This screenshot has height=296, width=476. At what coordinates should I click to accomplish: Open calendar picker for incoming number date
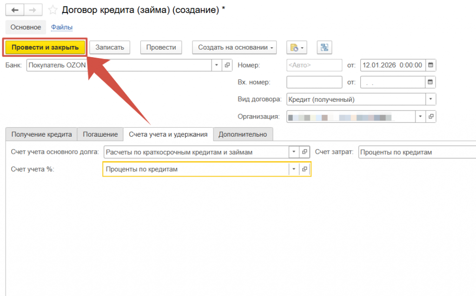[x=430, y=82]
